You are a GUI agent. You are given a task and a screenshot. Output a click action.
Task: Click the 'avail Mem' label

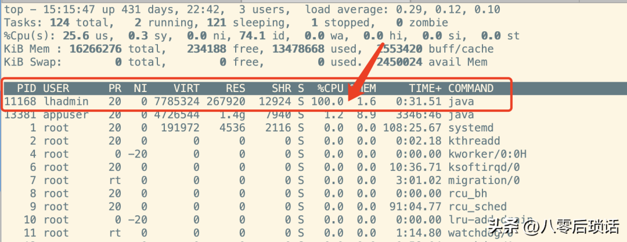[458, 62]
